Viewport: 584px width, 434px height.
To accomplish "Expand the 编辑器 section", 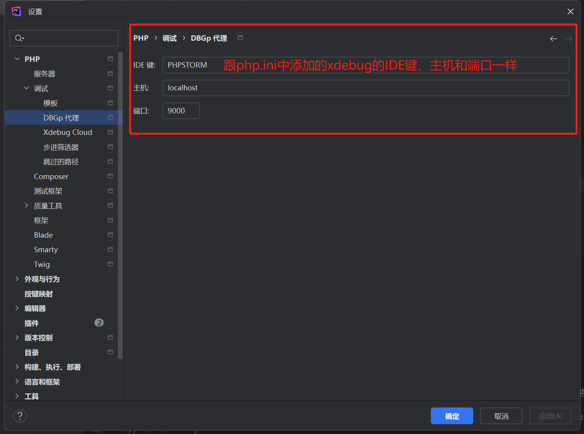I will pyautogui.click(x=17, y=308).
